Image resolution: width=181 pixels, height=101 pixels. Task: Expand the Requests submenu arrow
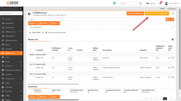click(x=21, y=49)
